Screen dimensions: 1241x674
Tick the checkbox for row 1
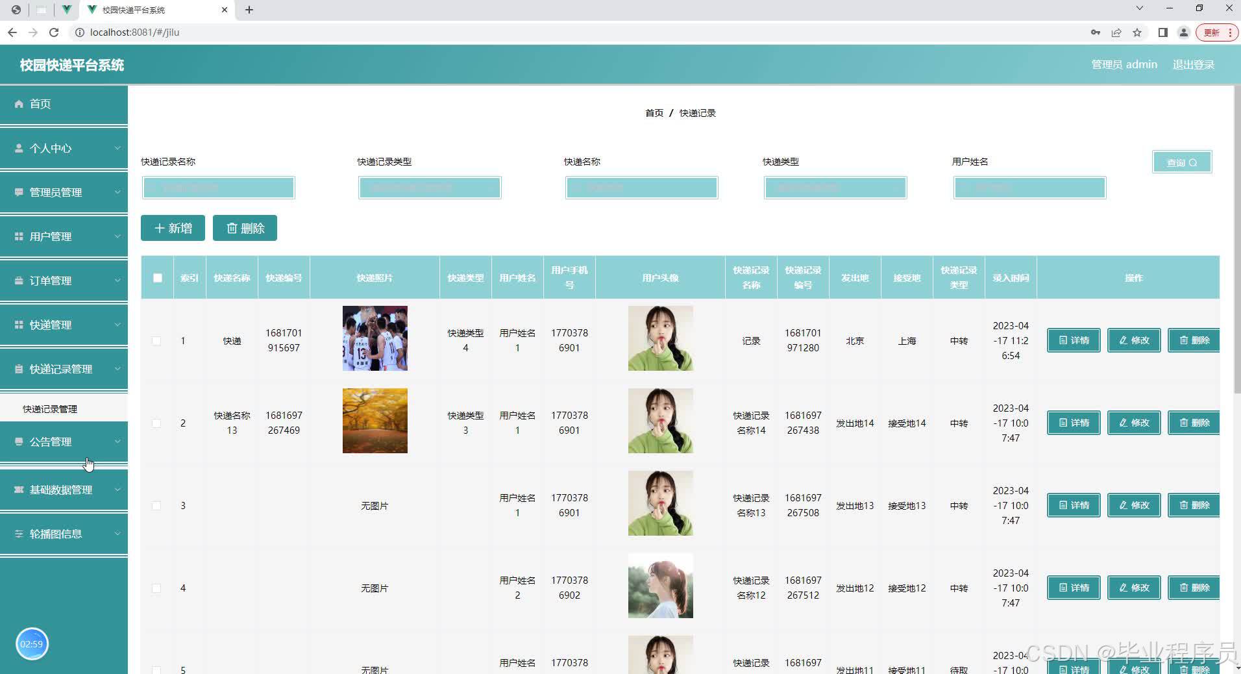click(156, 341)
